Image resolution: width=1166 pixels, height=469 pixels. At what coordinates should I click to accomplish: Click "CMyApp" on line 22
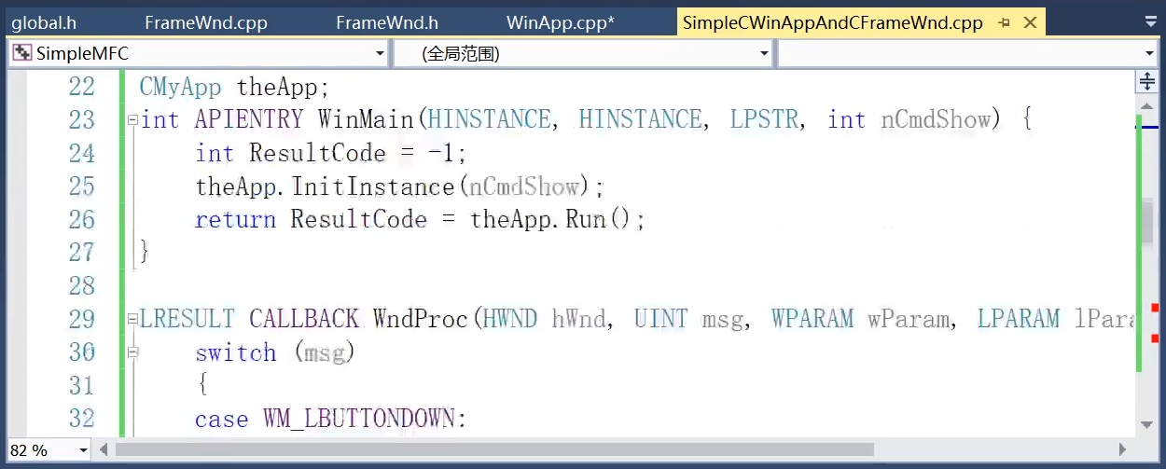tap(181, 87)
